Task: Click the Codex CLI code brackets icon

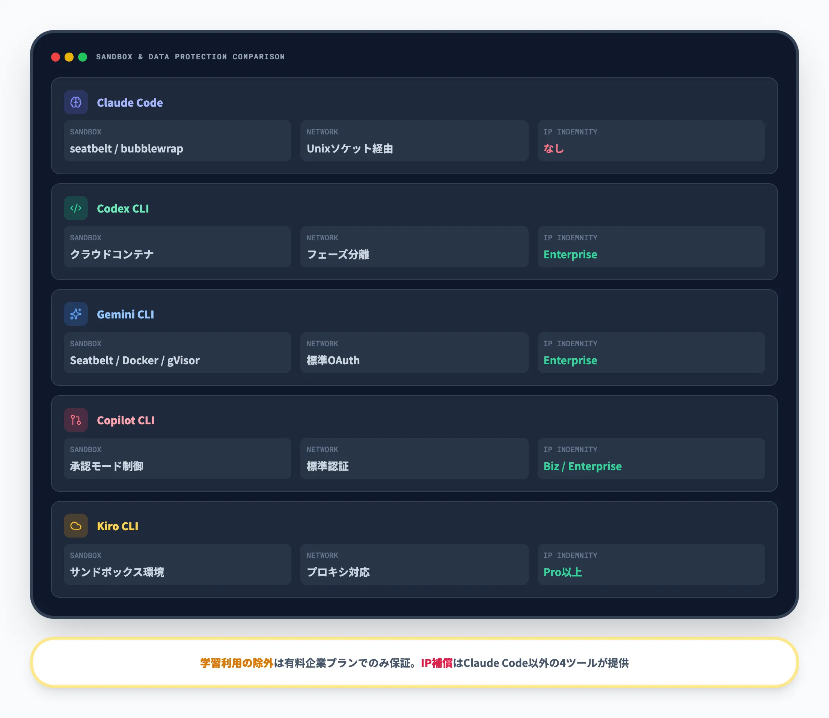Action: (76, 208)
